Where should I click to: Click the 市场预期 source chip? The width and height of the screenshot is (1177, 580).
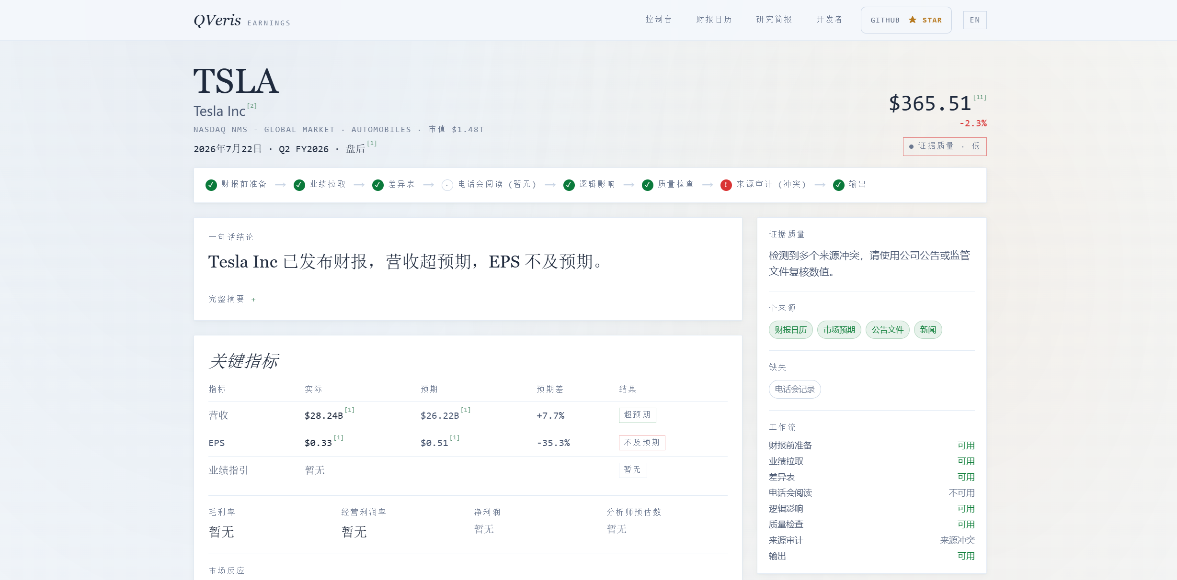pos(839,330)
